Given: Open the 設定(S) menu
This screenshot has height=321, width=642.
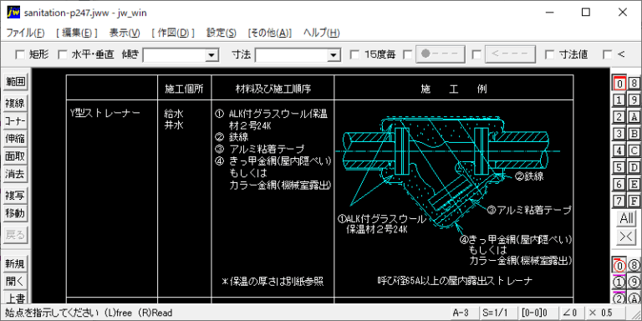Looking at the screenshot, I should tap(221, 33).
